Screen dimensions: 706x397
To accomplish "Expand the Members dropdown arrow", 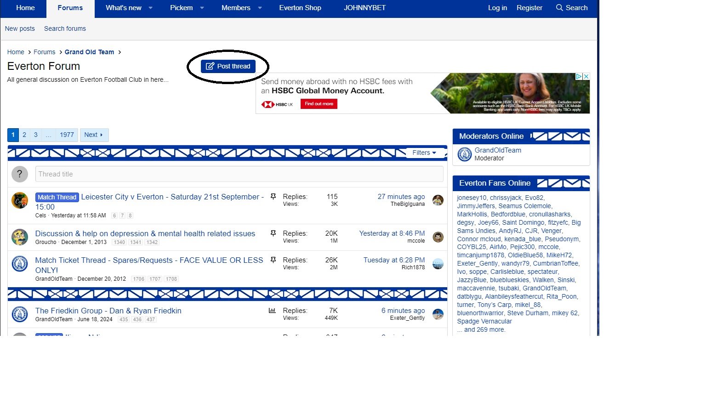I will click(260, 8).
